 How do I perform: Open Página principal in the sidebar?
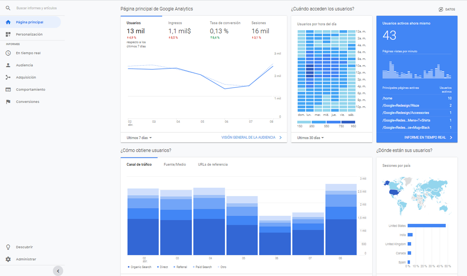tap(30, 22)
